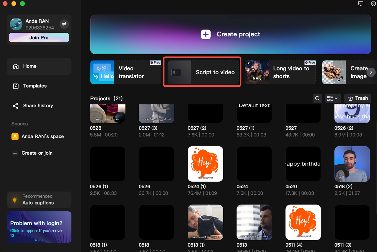Open the Share history page
Screen dimensions: 377x252
click(x=38, y=105)
